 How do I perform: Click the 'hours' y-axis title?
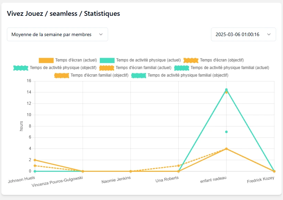point(21,126)
